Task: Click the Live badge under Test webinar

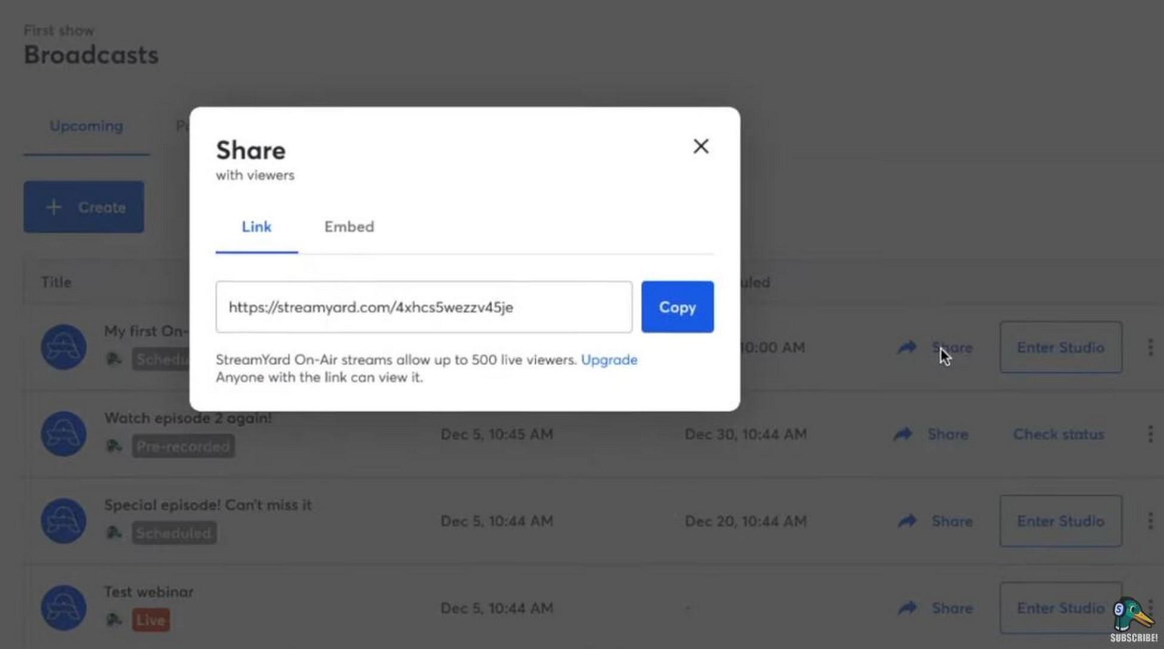Action: pos(150,620)
